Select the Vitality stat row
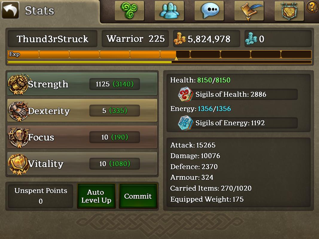This screenshot has width=319, height=239. pyautogui.click(x=83, y=164)
